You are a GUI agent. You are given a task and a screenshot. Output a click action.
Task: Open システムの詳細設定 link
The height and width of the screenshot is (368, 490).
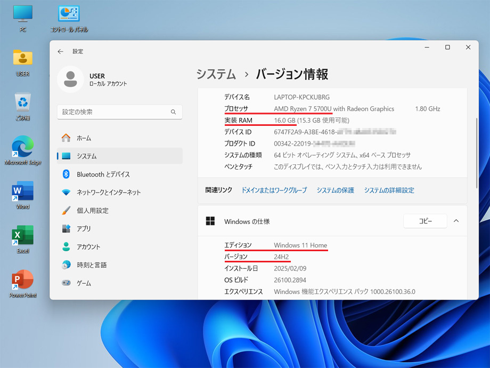tap(389, 190)
